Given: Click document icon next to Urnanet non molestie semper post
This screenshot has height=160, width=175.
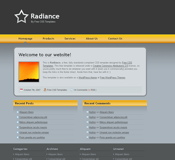Looking at the screenshot, I should [17, 132].
